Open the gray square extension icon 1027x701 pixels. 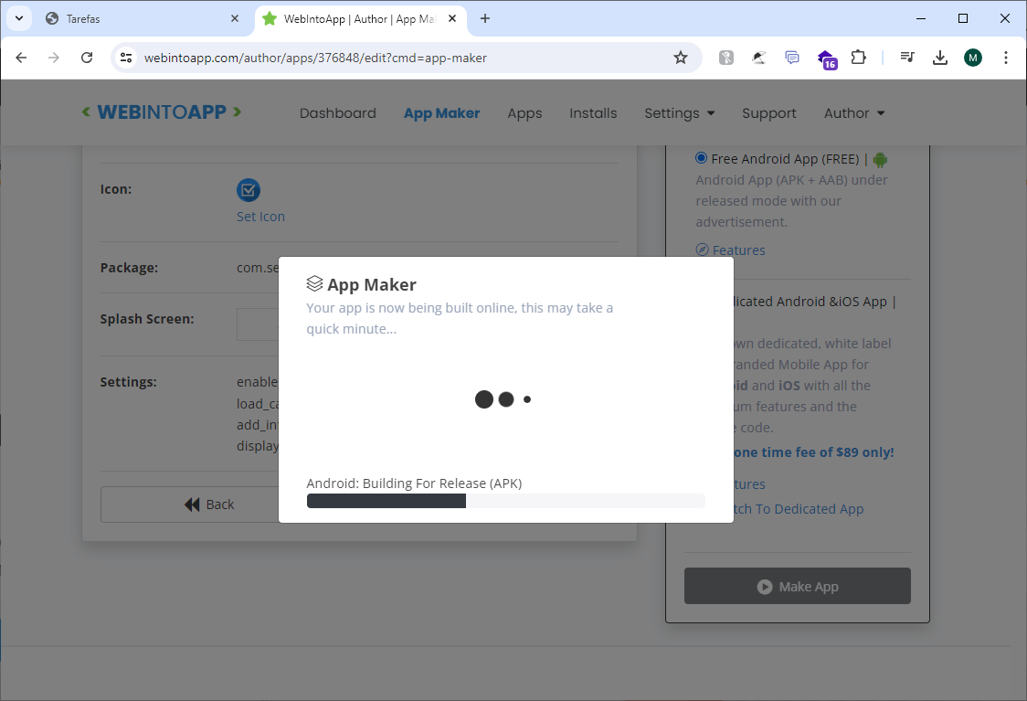point(725,58)
